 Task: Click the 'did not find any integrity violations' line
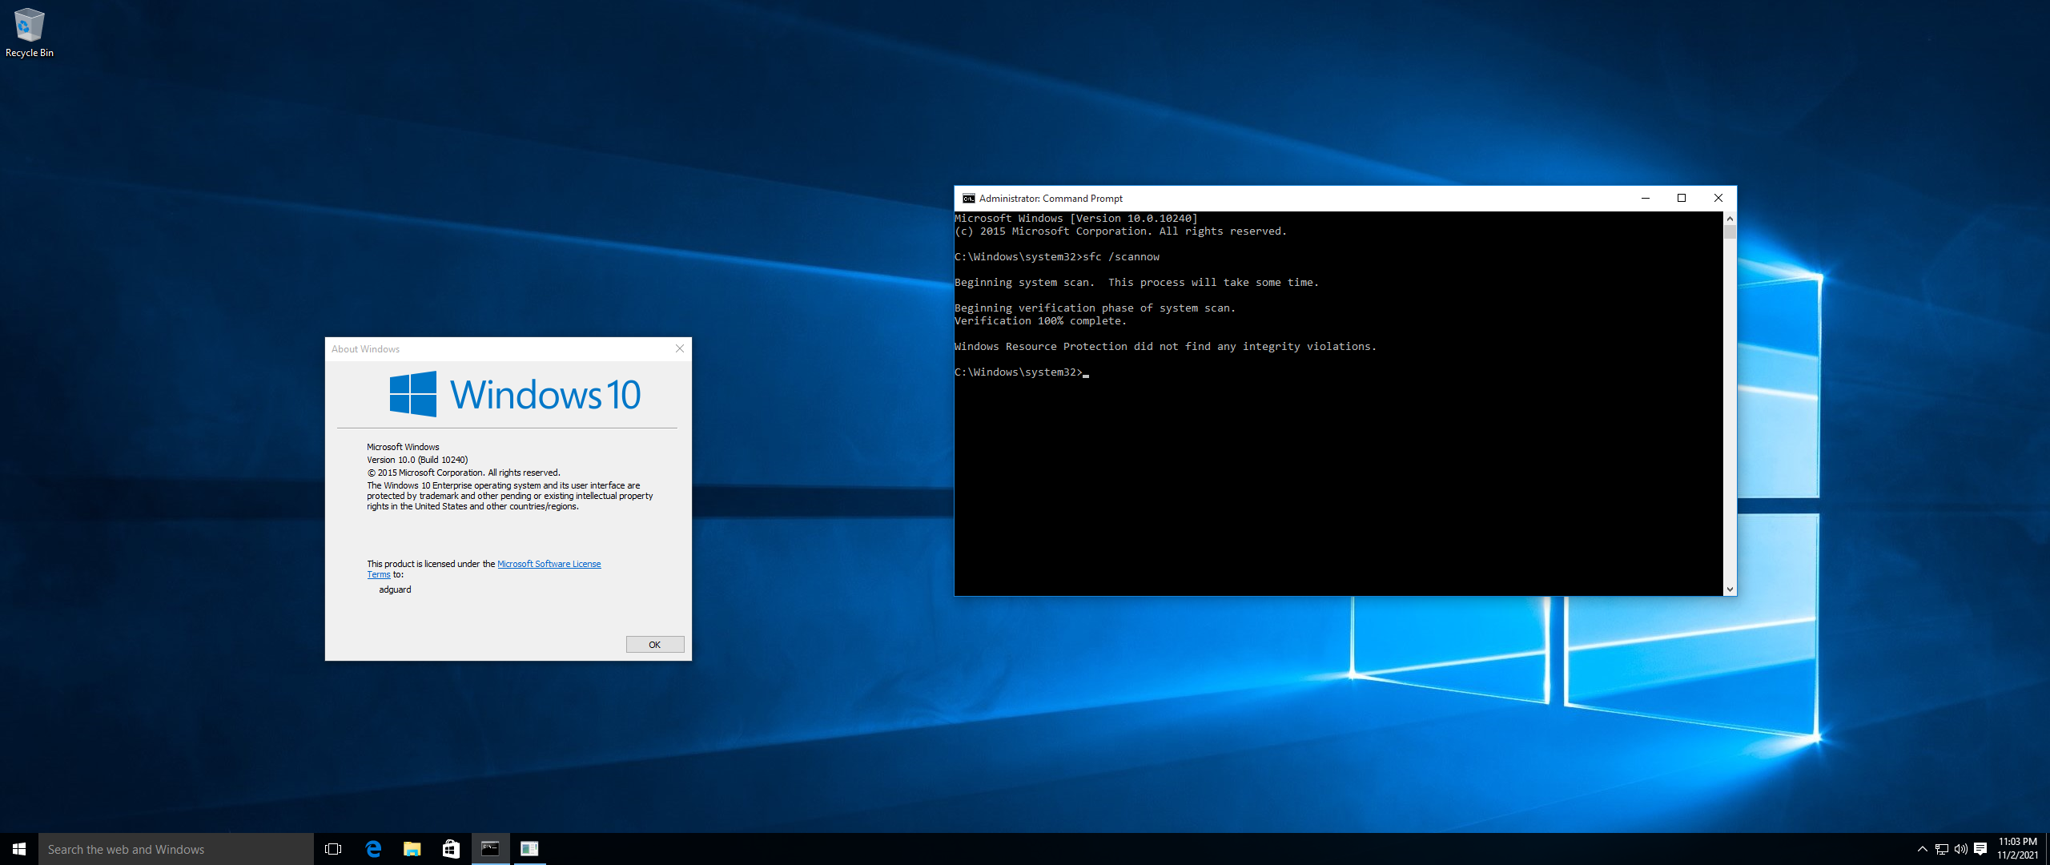[1166, 347]
